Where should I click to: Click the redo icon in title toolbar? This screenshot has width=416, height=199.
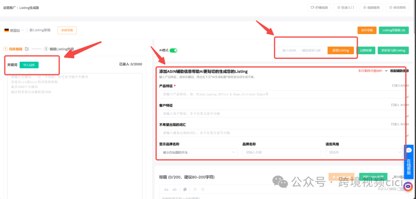(203, 189)
